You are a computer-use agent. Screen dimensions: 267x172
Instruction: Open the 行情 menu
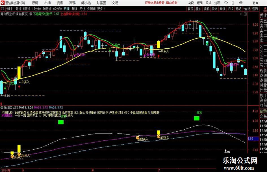tap(35, 3)
